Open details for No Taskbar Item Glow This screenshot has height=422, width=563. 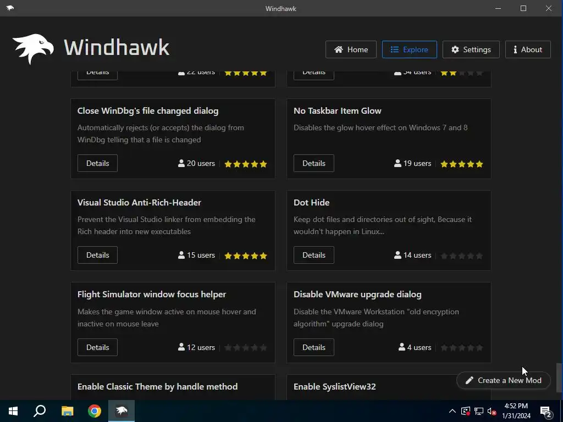[x=314, y=163]
